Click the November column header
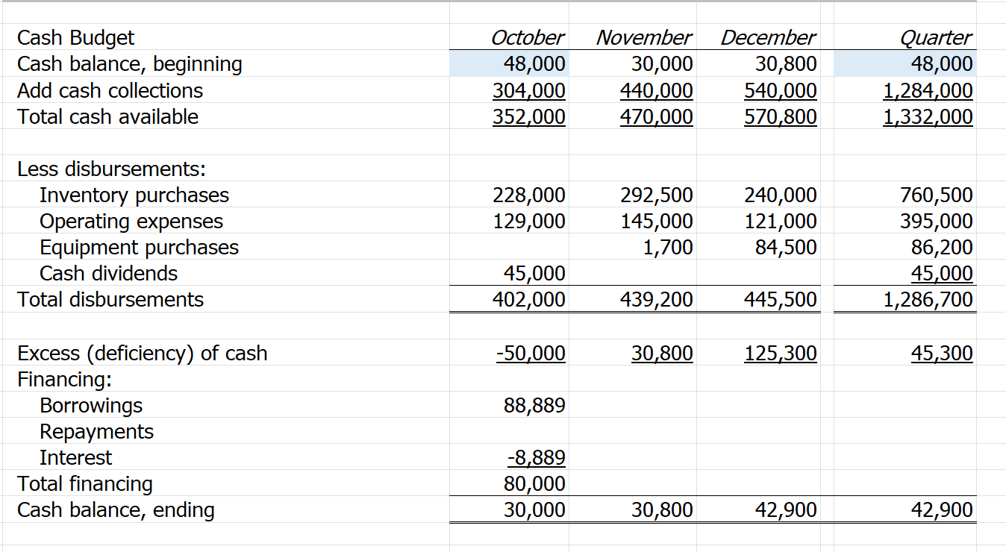 click(x=643, y=37)
